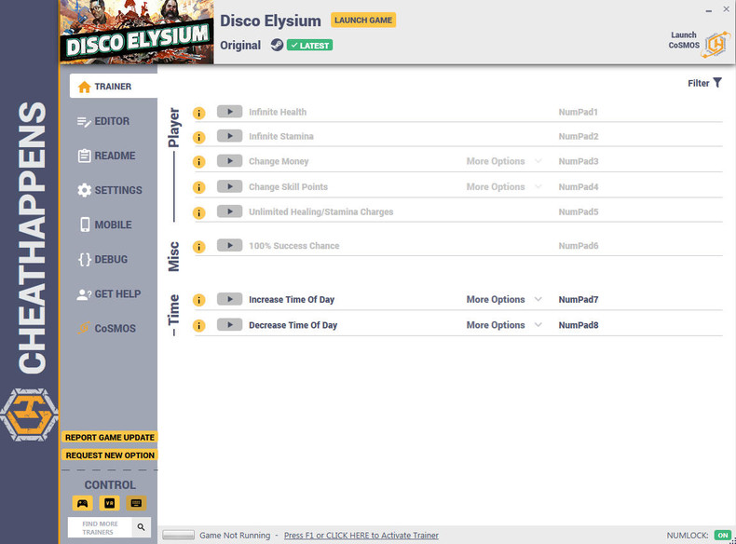The image size is (736, 544).
Task: Click the search magnifier for trainers
Action: point(141,527)
